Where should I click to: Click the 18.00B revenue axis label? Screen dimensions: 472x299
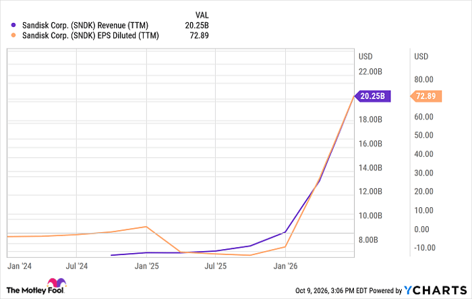coord(370,119)
